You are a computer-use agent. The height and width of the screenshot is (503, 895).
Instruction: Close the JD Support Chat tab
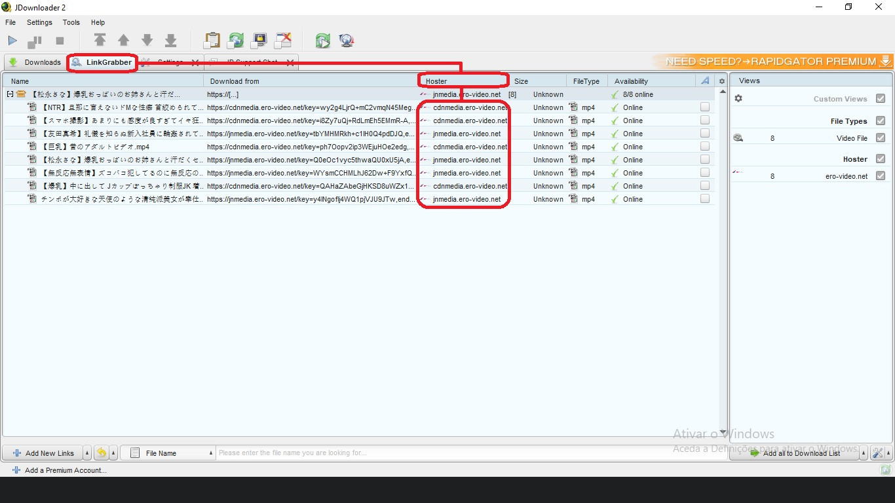click(290, 62)
